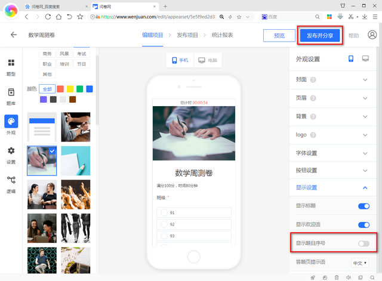This screenshot has height=281, width=382.
Task: Open the 设置 settings gear in sidebar
Action: pos(11,151)
